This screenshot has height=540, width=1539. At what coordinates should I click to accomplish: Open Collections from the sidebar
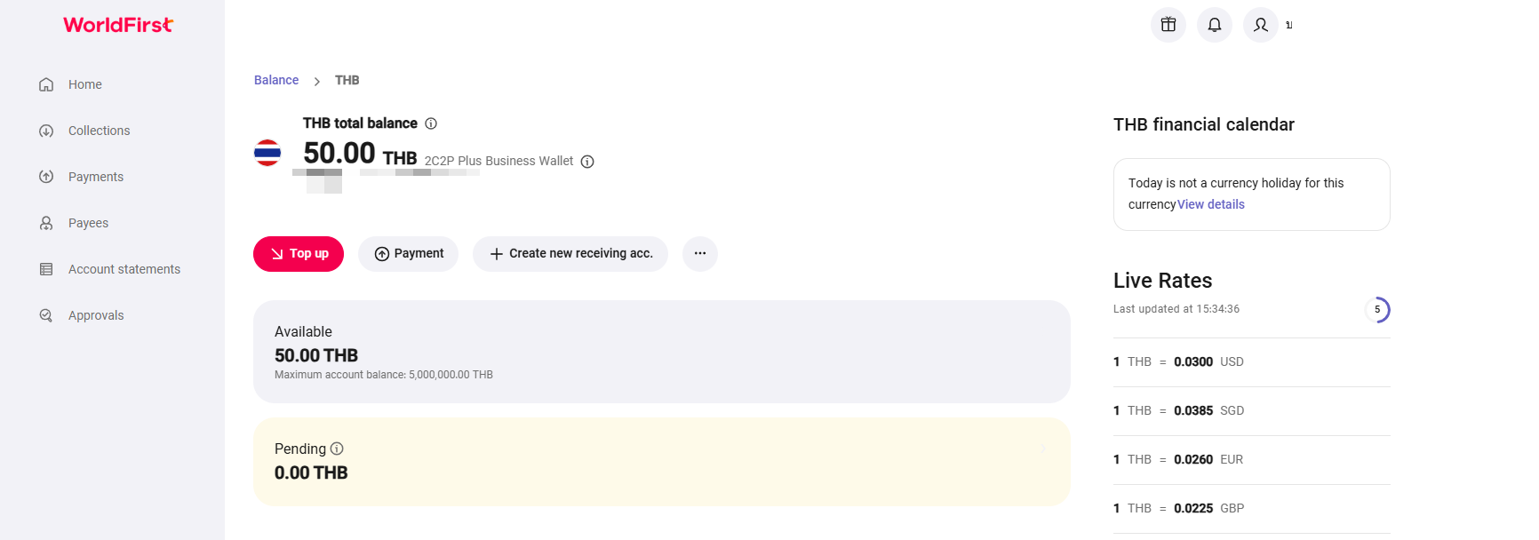click(99, 131)
